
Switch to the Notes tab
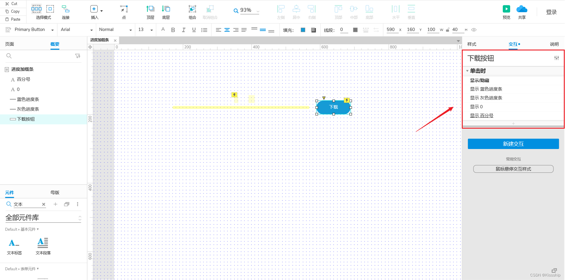click(x=554, y=44)
